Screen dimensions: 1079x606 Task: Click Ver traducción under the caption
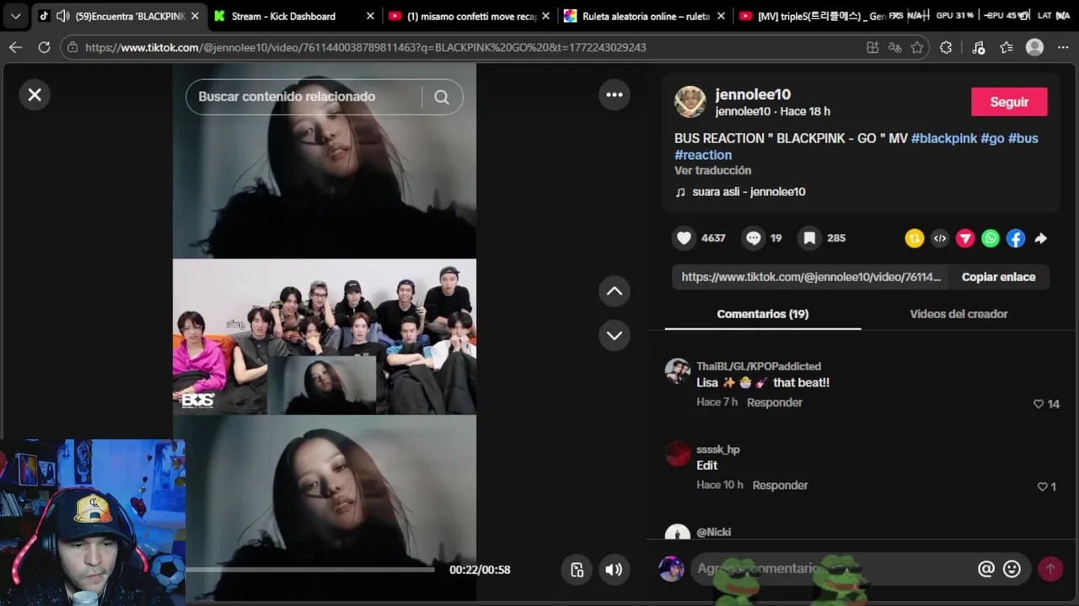pos(712,170)
